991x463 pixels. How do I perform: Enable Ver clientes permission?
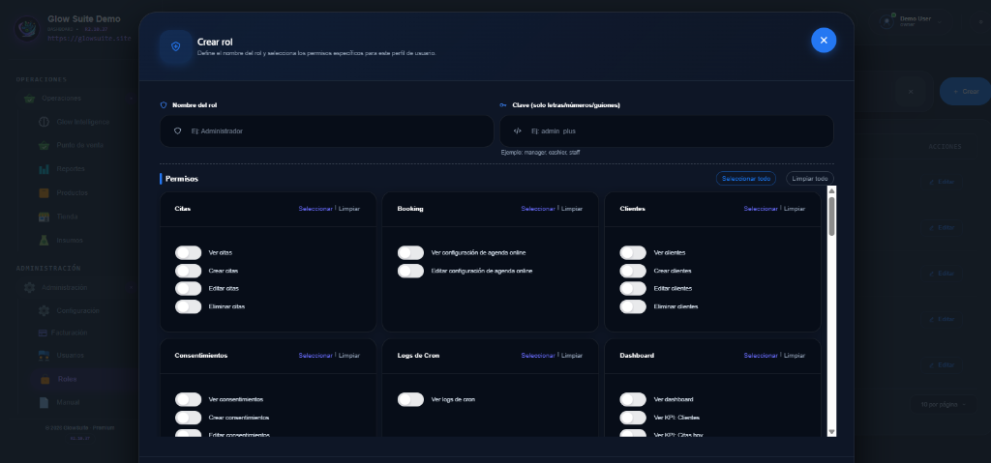click(x=633, y=252)
